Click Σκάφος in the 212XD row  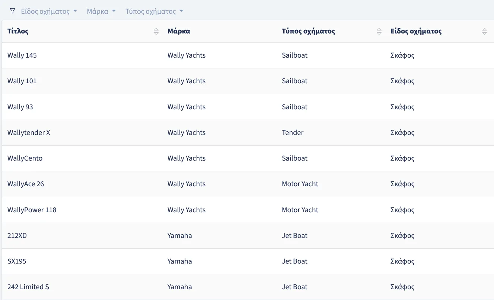coord(402,236)
